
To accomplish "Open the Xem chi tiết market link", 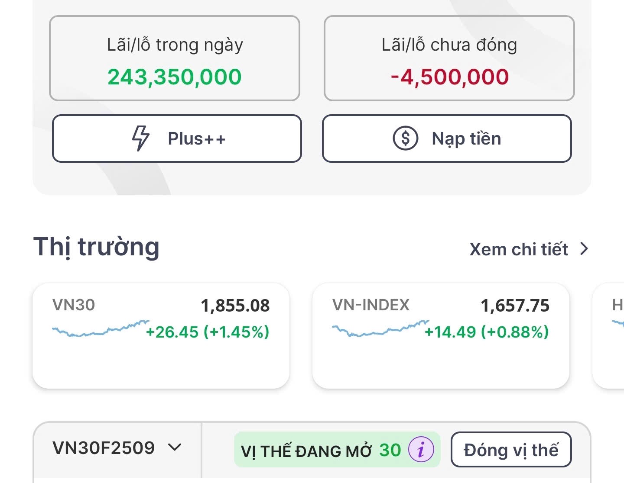I will (x=519, y=249).
